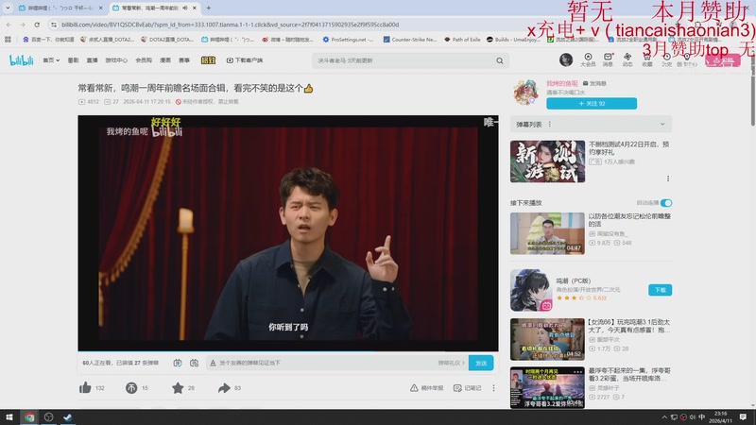Open Counter-Strike bookmark
Screen dimensions: 756x425
pos(410,40)
